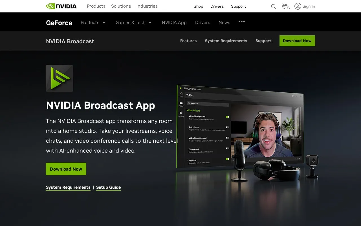This screenshot has width=361, height=226.
Task: Toggle Eye Contact effect switch
Action: [227, 148]
